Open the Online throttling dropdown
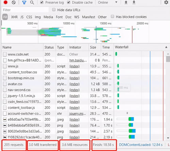This screenshot has width=170, height=151. (x=108, y=2)
